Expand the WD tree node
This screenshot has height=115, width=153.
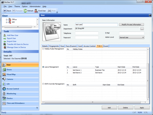[x=6, y=22]
